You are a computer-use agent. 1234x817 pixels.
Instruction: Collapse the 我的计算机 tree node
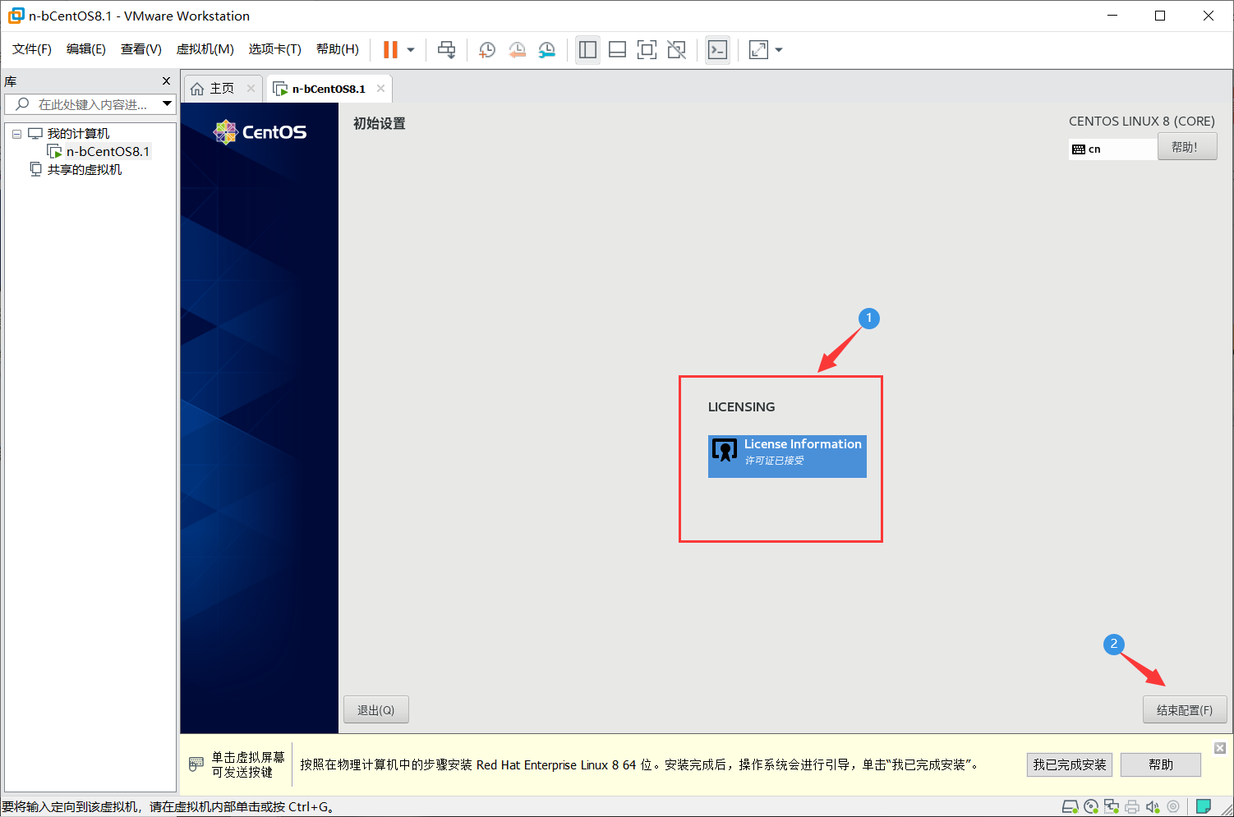[x=16, y=134]
